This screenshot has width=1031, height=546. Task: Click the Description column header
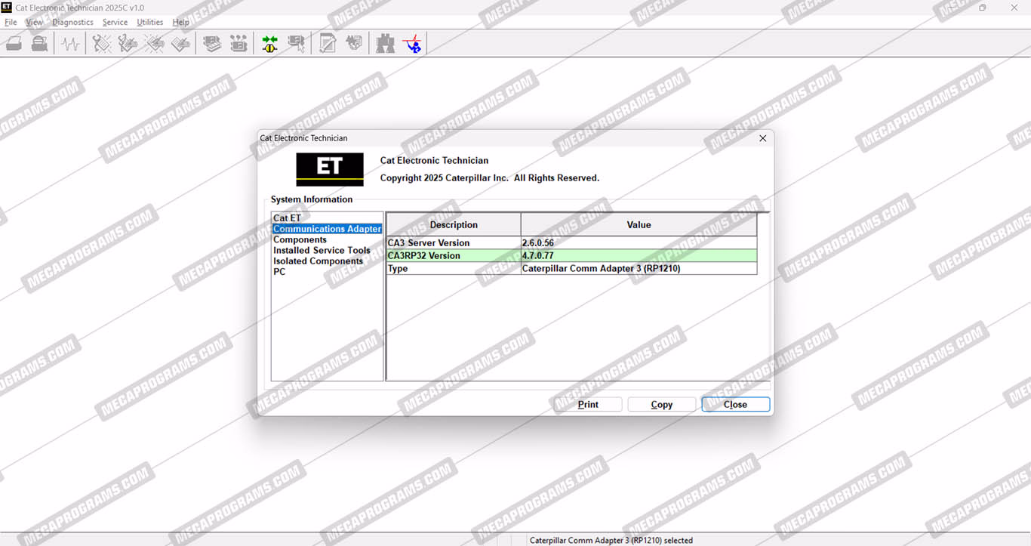[x=454, y=224]
